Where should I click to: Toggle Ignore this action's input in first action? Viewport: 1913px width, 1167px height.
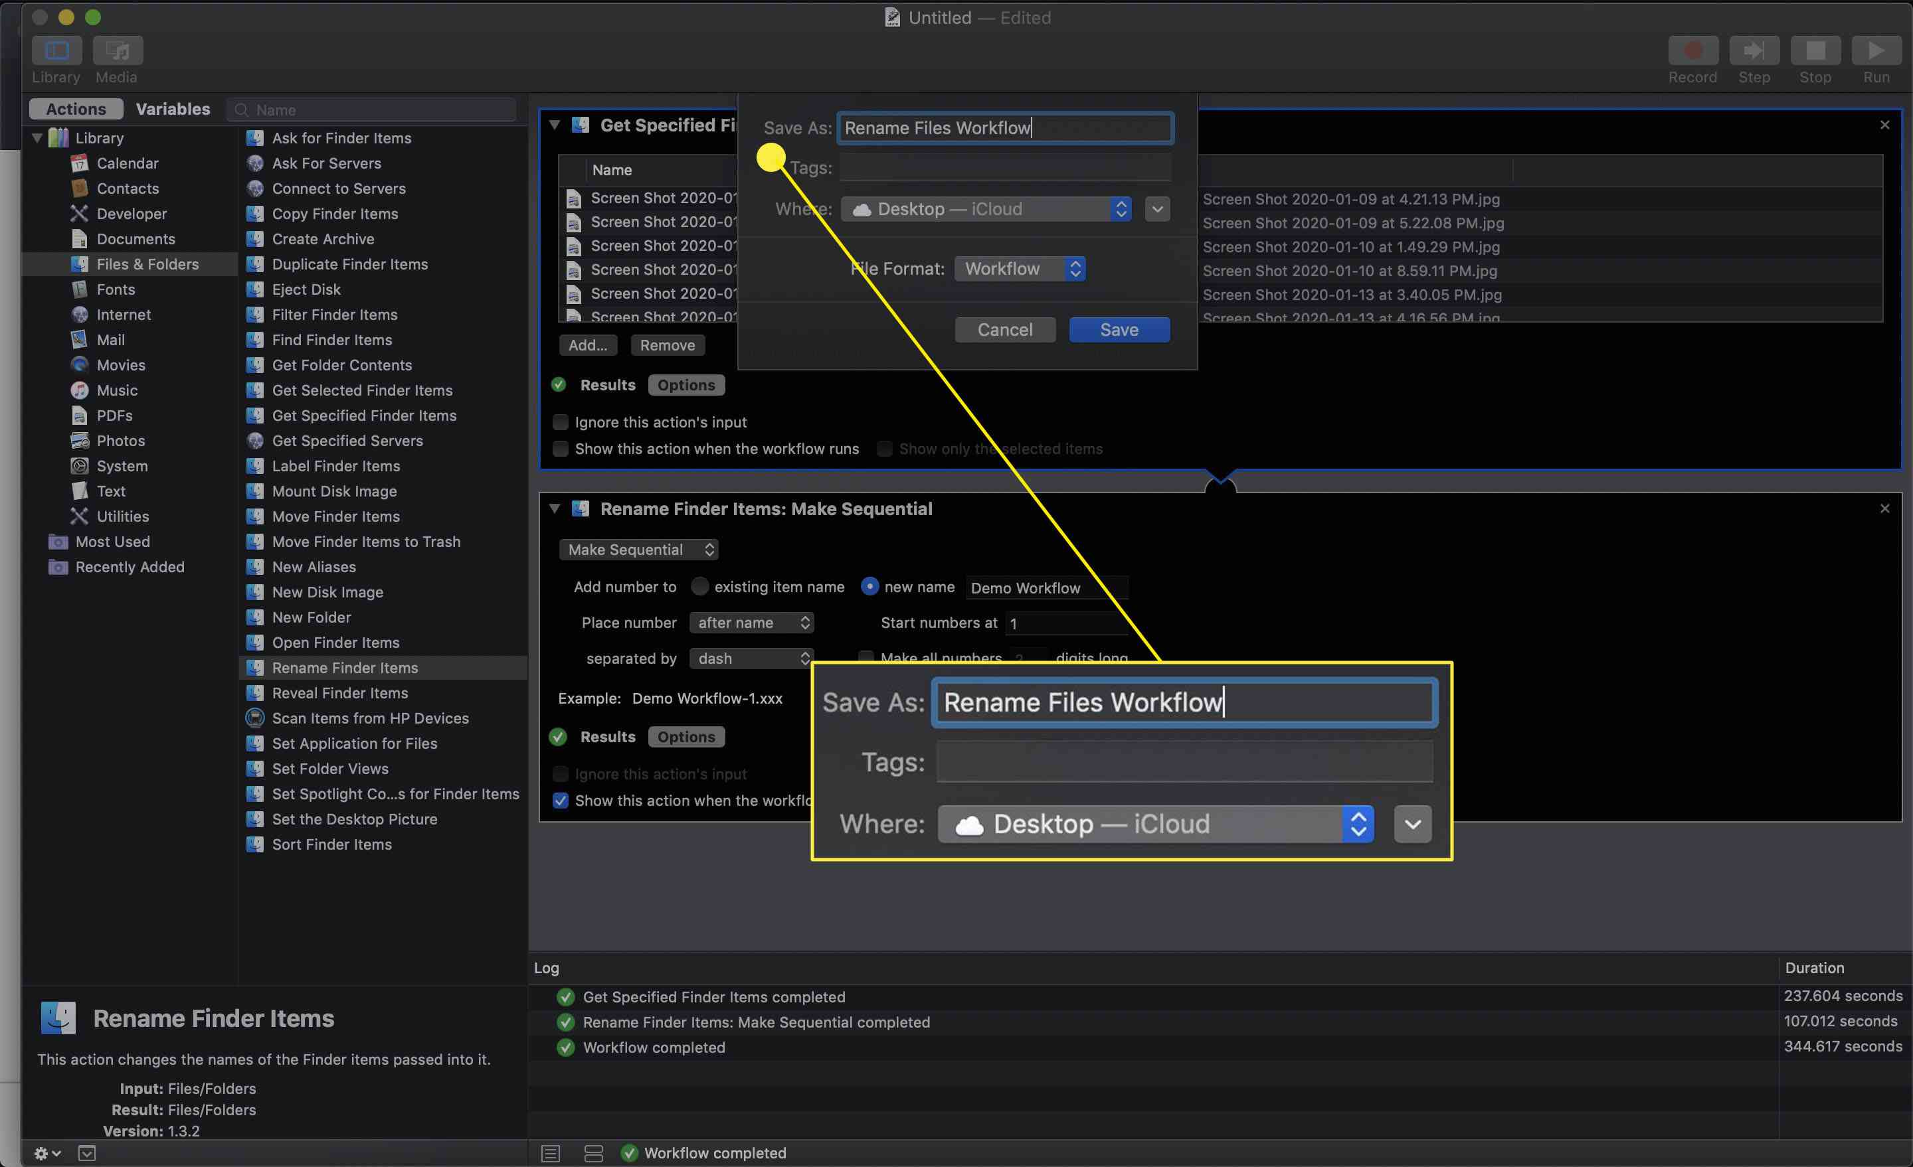(x=560, y=422)
